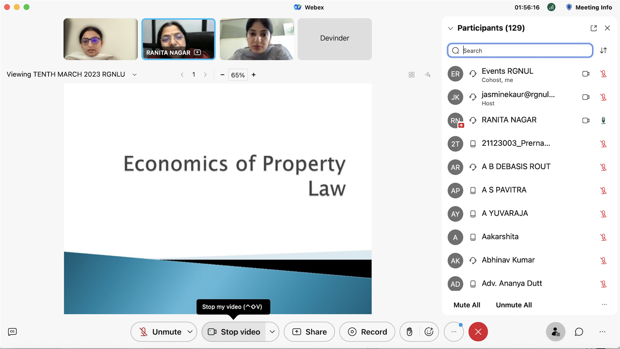Click the 65% zoom level field
Viewport: 620px width, 349px height.
(x=238, y=75)
